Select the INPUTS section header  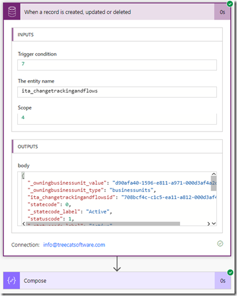(117, 35)
